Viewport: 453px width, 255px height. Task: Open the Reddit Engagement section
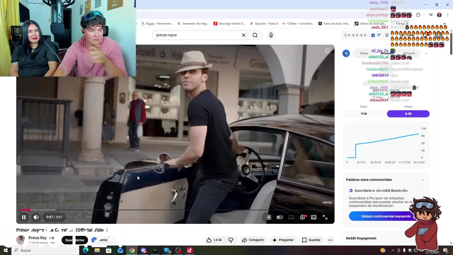[361, 238]
